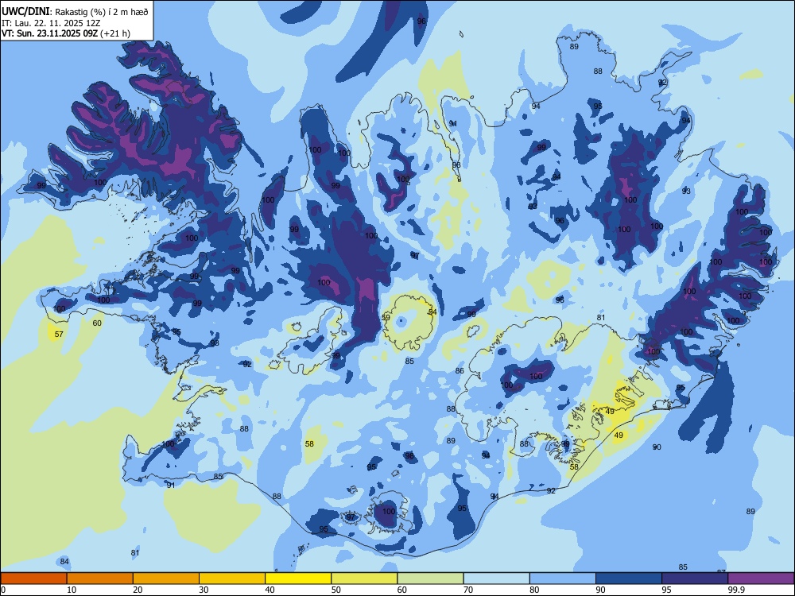Click the purple above-99.9 legend swatch
This screenshot has width=795, height=596.
click(761, 579)
